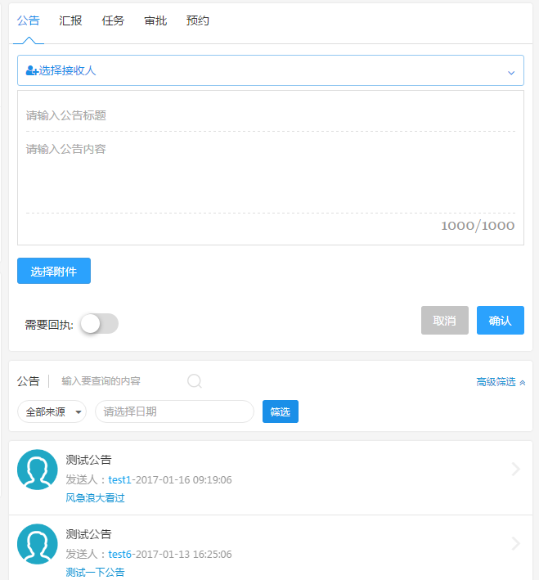
Task: Open the 任务 tab
Action: (113, 20)
